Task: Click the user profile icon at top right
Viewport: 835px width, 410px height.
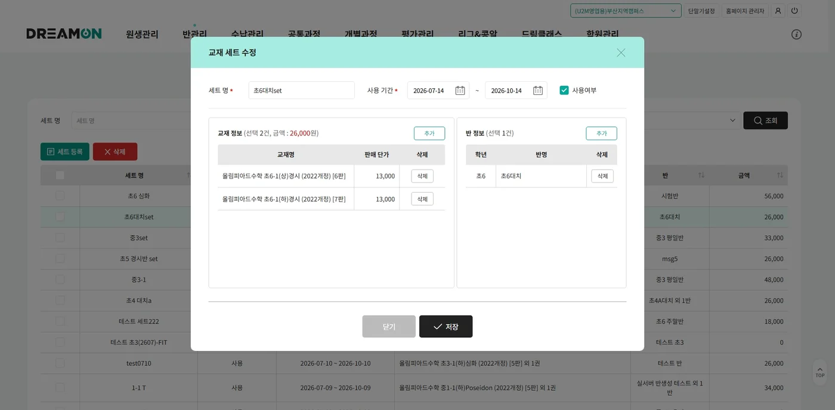Action: click(x=778, y=11)
